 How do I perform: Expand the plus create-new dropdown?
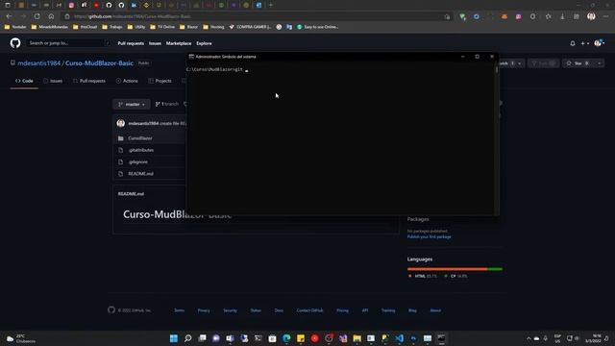click(x=585, y=43)
